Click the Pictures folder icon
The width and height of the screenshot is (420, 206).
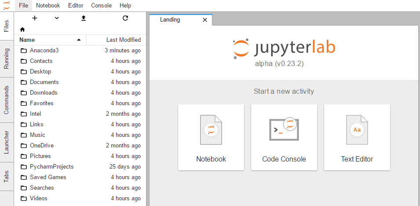point(24,156)
